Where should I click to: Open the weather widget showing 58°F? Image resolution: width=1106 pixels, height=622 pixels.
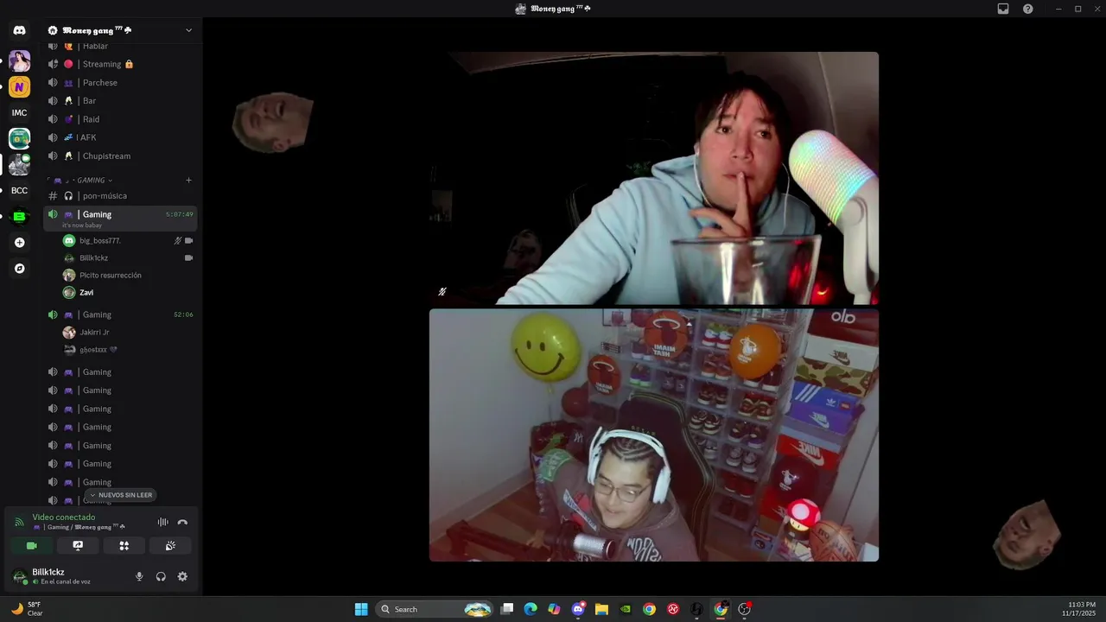point(26,609)
